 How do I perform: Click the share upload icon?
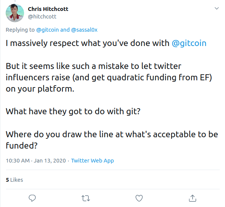192,198
